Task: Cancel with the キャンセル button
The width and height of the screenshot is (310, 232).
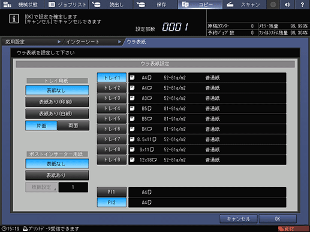Action: (238, 219)
